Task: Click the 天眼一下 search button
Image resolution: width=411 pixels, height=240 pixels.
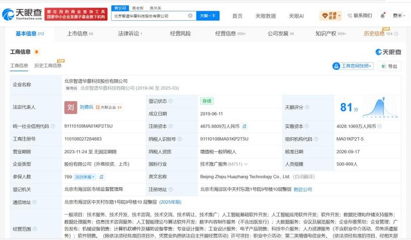Action: point(208,16)
